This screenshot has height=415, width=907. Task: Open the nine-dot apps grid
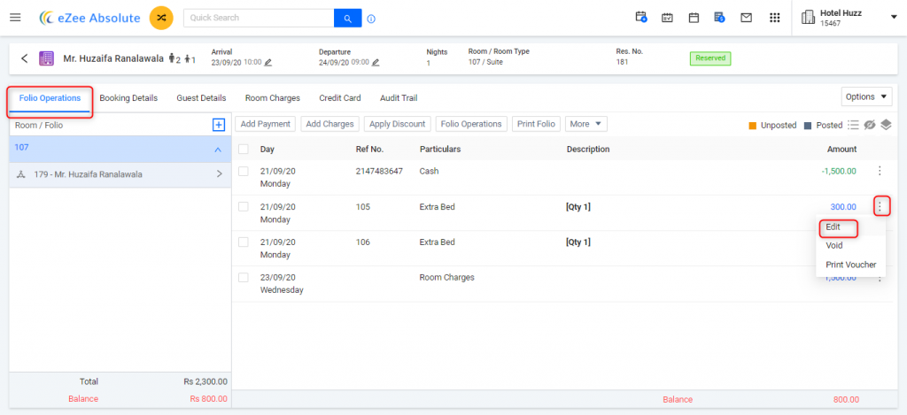tap(774, 18)
